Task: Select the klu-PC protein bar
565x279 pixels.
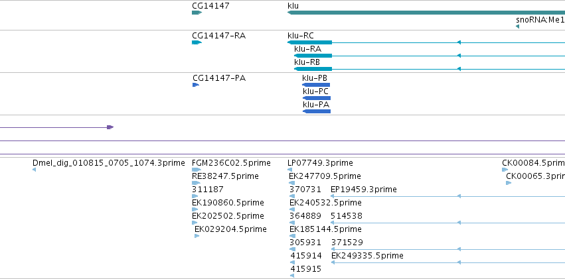Action: pos(317,98)
